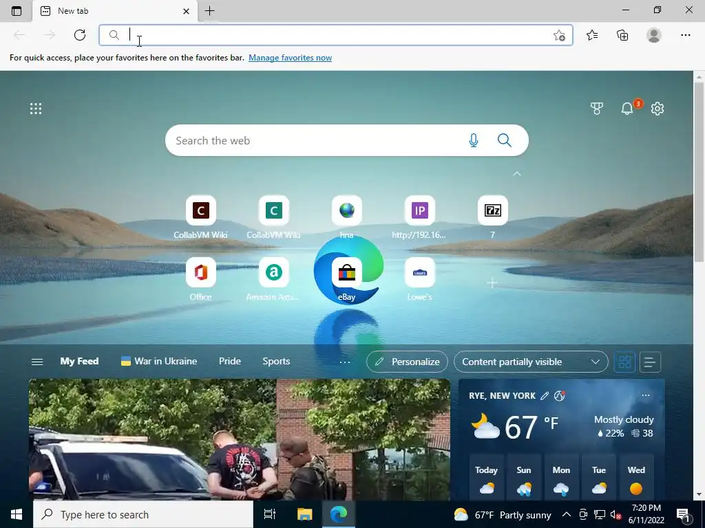
Task: Collapse the quick links chevron
Action: pyautogui.click(x=516, y=173)
